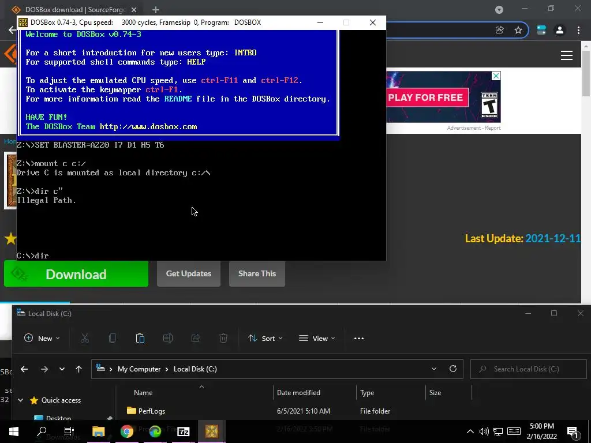Open the View dropdown menu
The image size is (591, 443).
(x=317, y=338)
